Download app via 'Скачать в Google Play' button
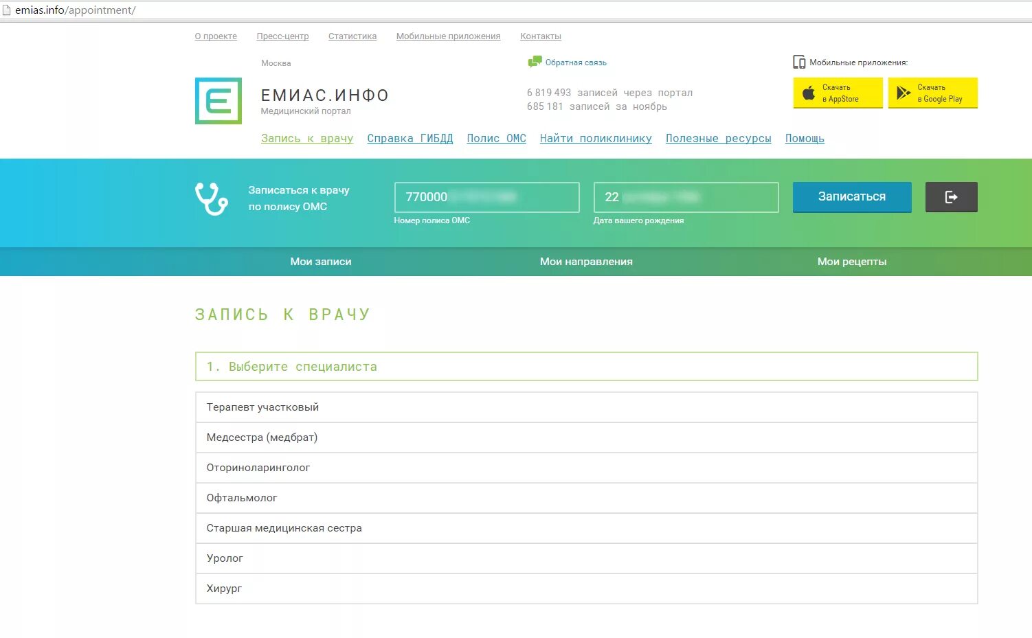Viewport: 1032px width, 638px height. [933, 93]
